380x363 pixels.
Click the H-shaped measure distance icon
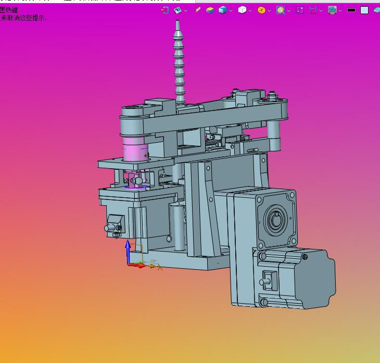click(x=313, y=10)
